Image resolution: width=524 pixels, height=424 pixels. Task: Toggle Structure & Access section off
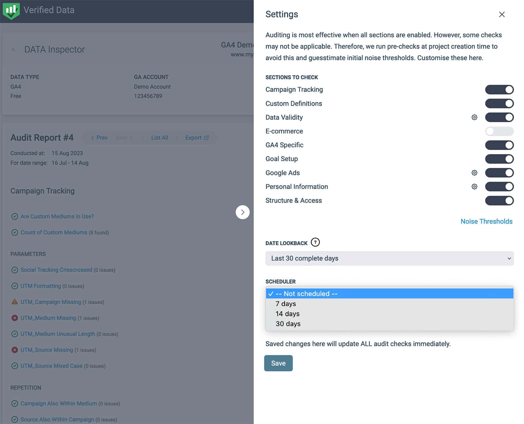499,200
